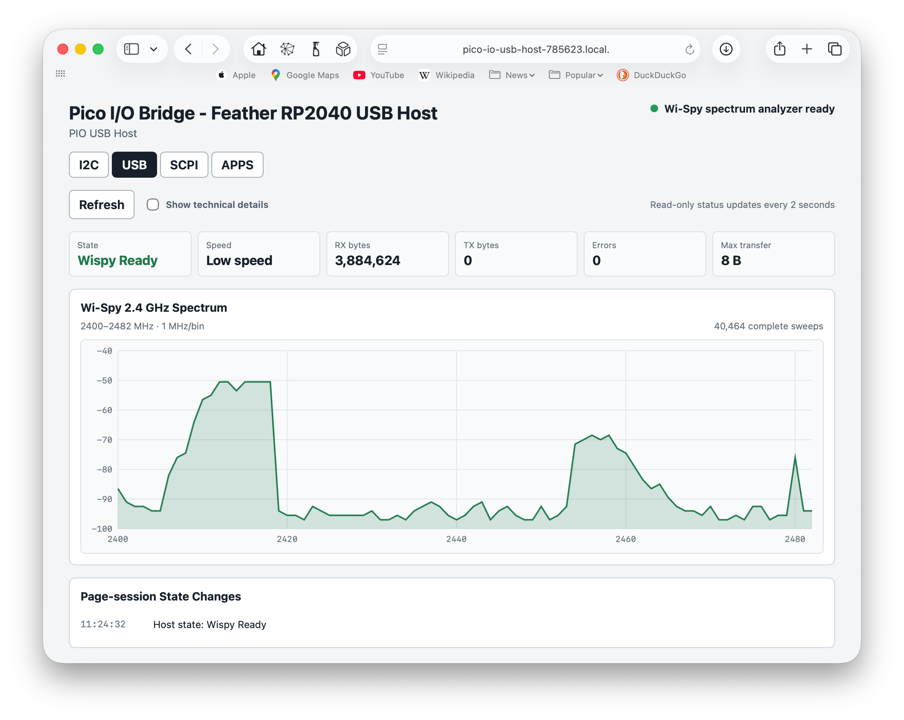
Task: Click the Home toolbar icon
Action: click(x=259, y=49)
